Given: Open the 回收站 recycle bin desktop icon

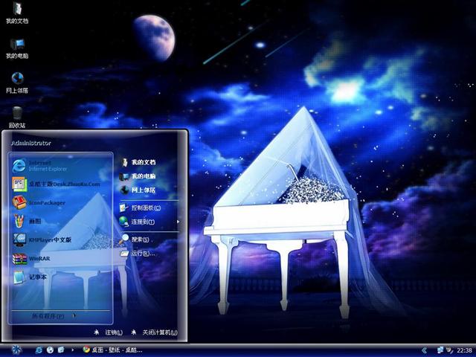Looking at the screenshot, I should pyautogui.click(x=17, y=118).
